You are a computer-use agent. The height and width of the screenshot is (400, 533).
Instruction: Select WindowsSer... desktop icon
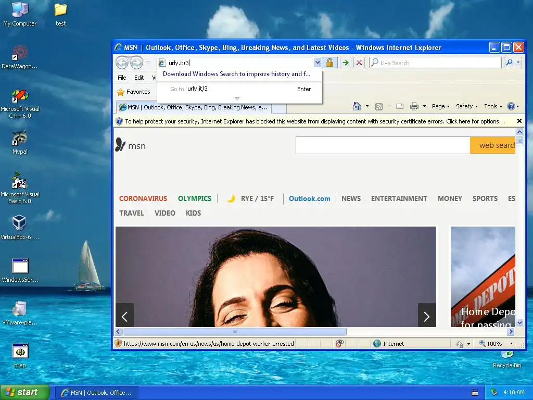click(x=20, y=270)
